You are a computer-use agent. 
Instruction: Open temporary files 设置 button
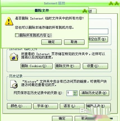[x=95, y=66]
